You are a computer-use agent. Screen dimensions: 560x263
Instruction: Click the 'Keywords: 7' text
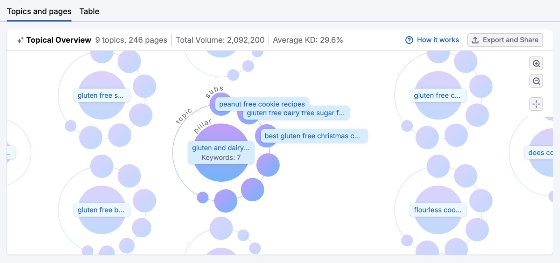pyautogui.click(x=221, y=158)
